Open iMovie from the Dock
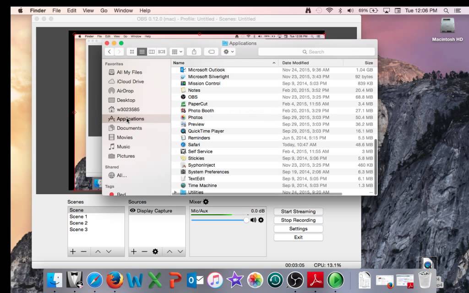Screen dimensions: 469x293 click(235, 280)
